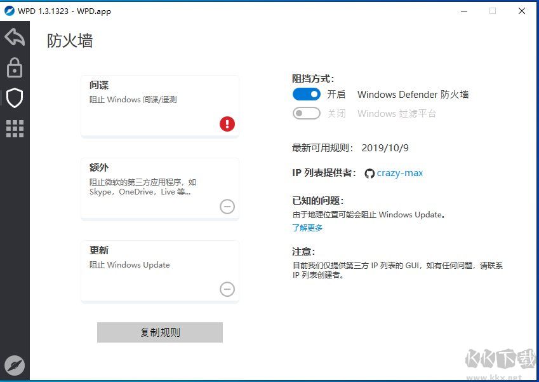This screenshot has width=539, height=382.
Task: Open the Privacy lock section in sidebar
Action: coord(15,67)
